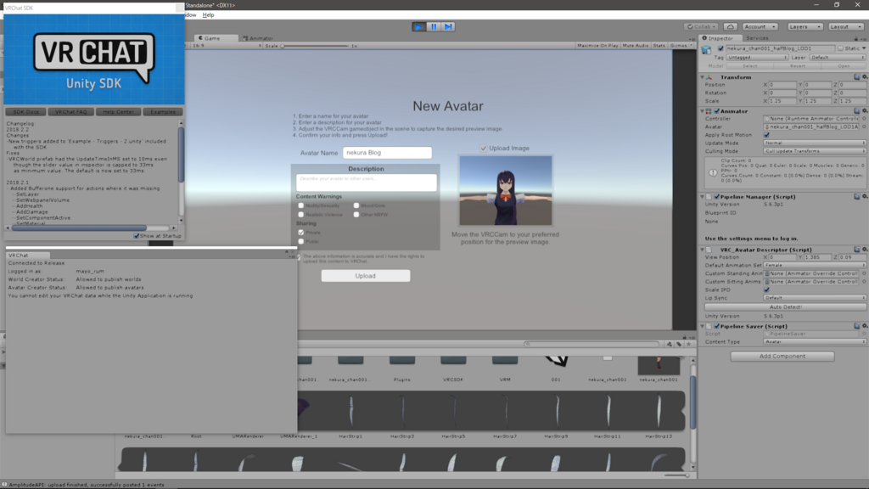Screen dimensions: 869x489
Task: Toggle Other NSFW content warning checkbox
Action: 356,215
